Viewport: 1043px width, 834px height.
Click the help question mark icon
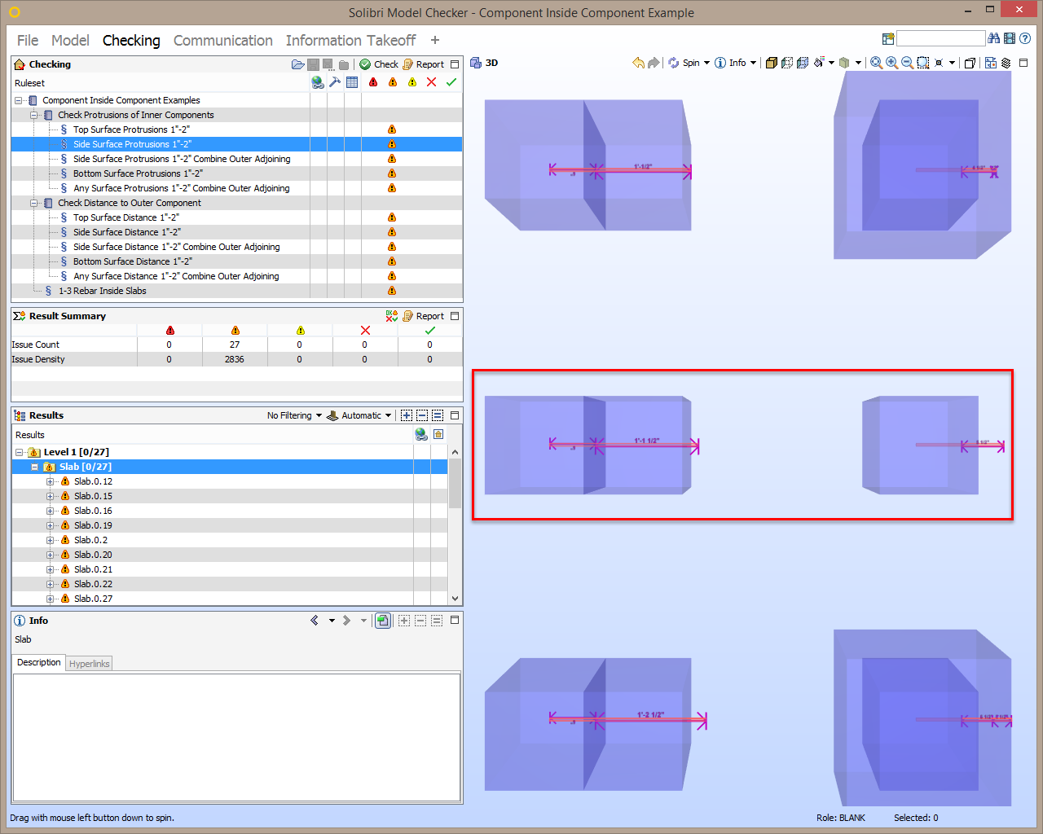tap(1025, 38)
